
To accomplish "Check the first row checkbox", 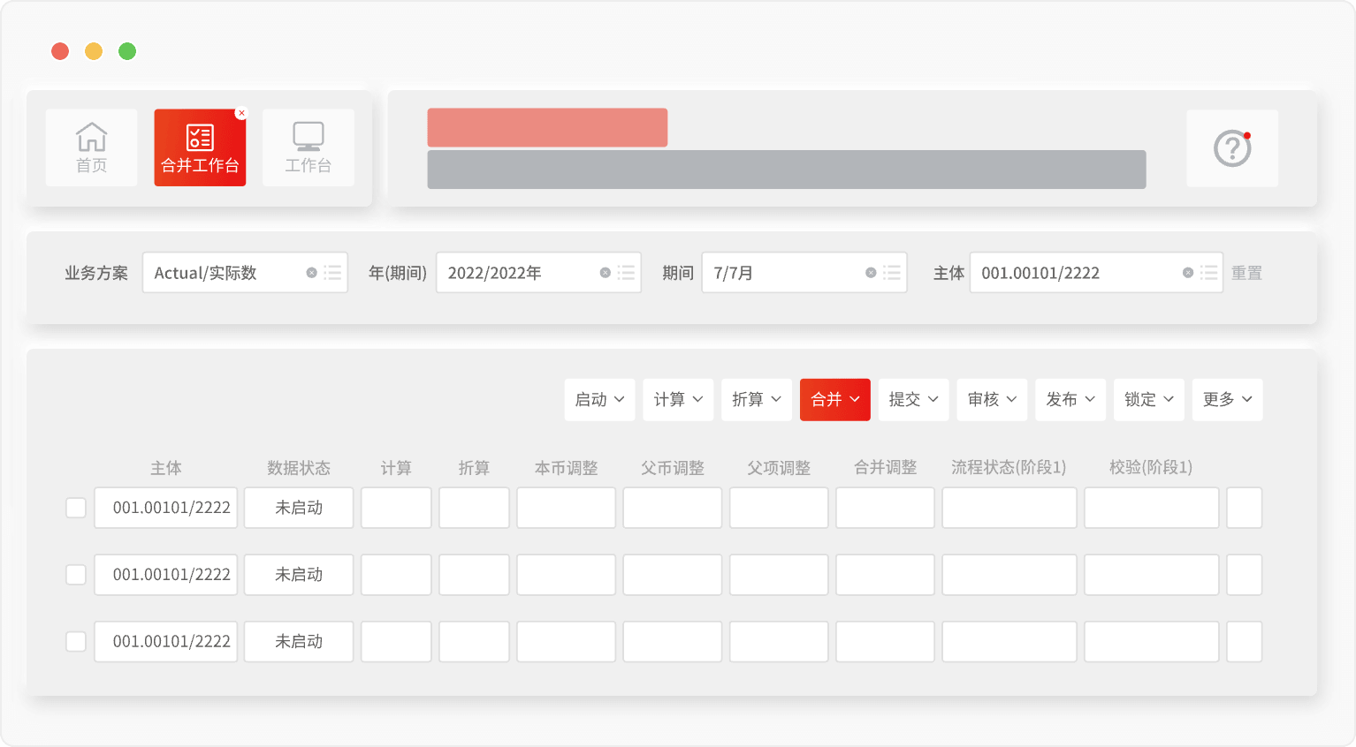I will [x=76, y=508].
